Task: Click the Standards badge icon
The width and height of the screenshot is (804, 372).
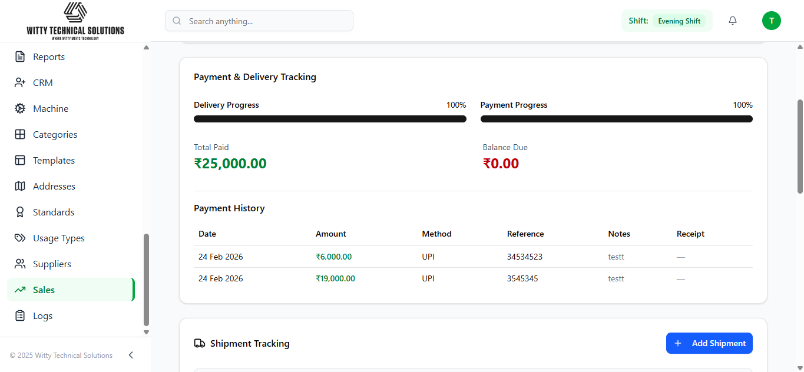Action: (x=20, y=212)
